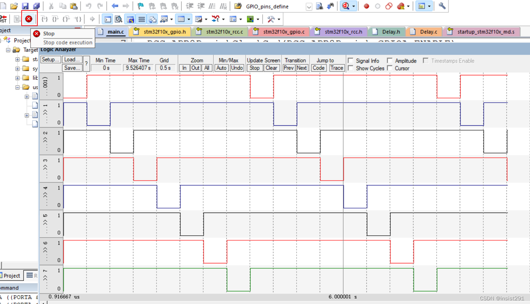The width and height of the screenshot is (530, 304).
Task: Stop code execution with the red X
Action: [29, 19]
